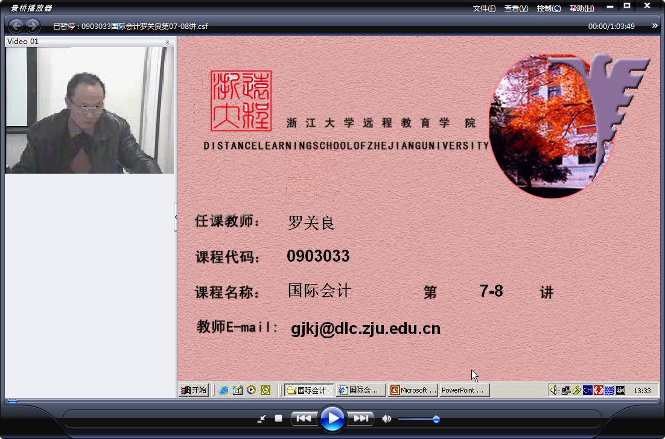
Task: Click the red 浙大远程 seal logo
Action: tap(241, 101)
